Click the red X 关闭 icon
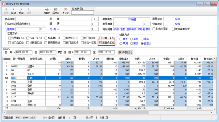Image resolution: width=219 pixels, height=122 pixels. tap(65, 9)
